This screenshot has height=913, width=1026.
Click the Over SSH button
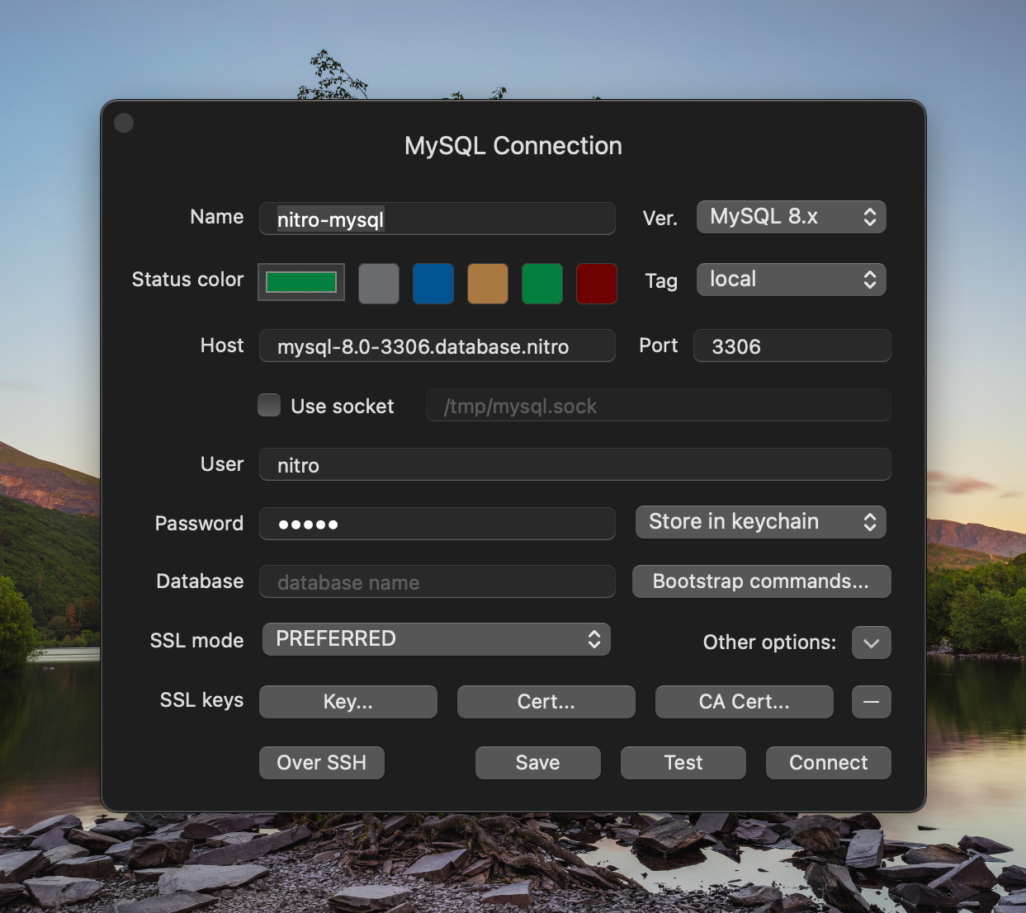point(322,763)
